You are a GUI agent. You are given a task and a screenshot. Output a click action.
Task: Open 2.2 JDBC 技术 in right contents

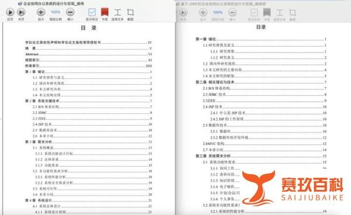(265, 94)
